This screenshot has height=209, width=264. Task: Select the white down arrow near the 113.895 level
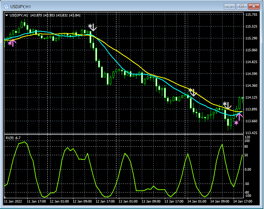(x=228, y=106)
